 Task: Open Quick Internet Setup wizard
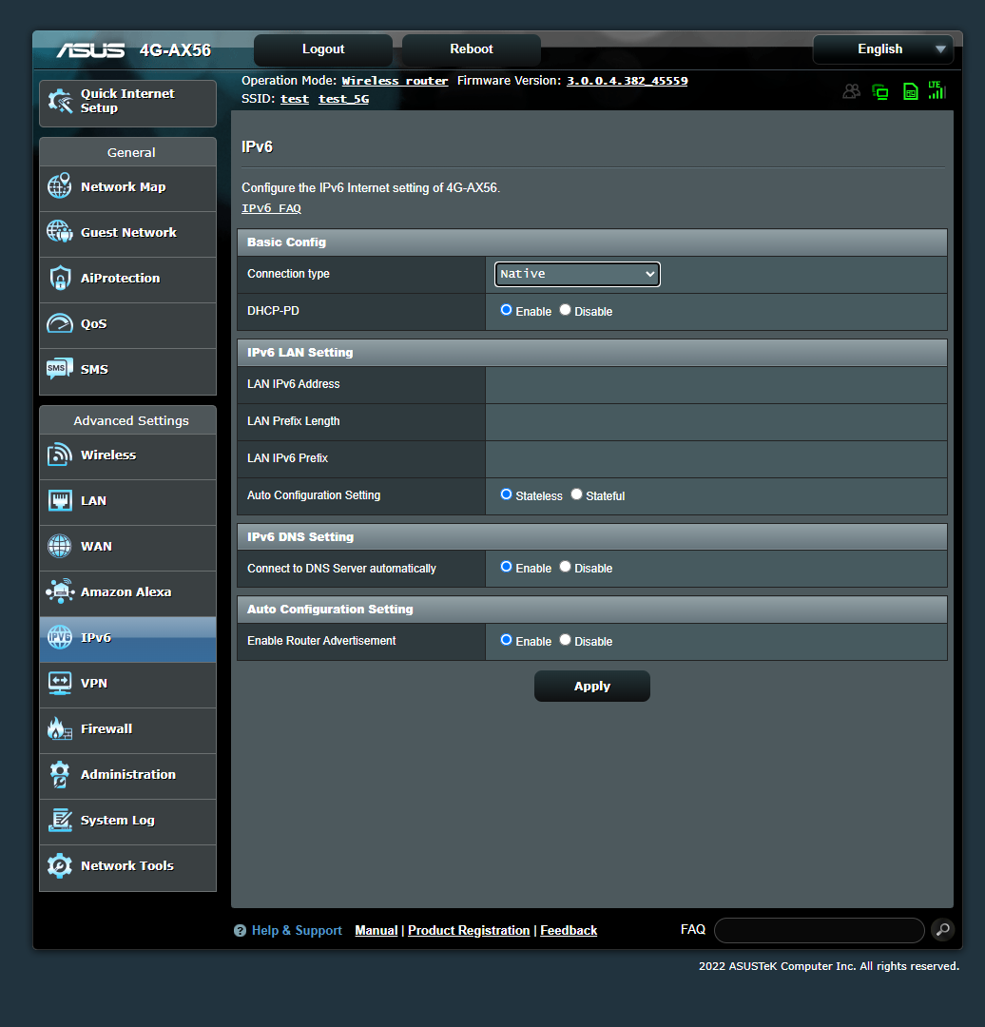point(127,103)
